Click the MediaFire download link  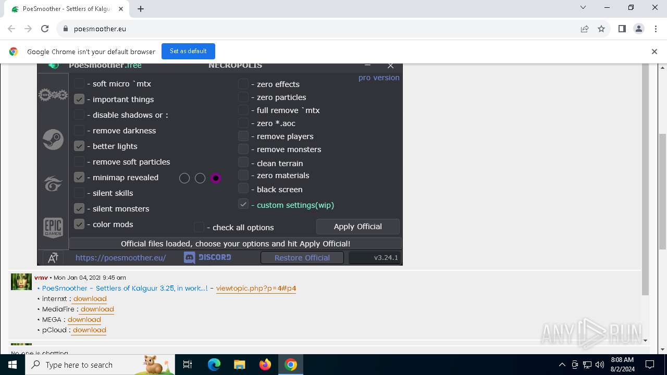pyautogui.click(x=97, y=309)
